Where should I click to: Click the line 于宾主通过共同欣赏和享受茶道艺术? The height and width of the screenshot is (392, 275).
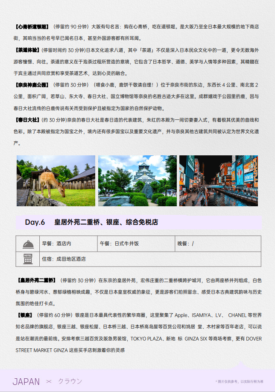(71, 73)
